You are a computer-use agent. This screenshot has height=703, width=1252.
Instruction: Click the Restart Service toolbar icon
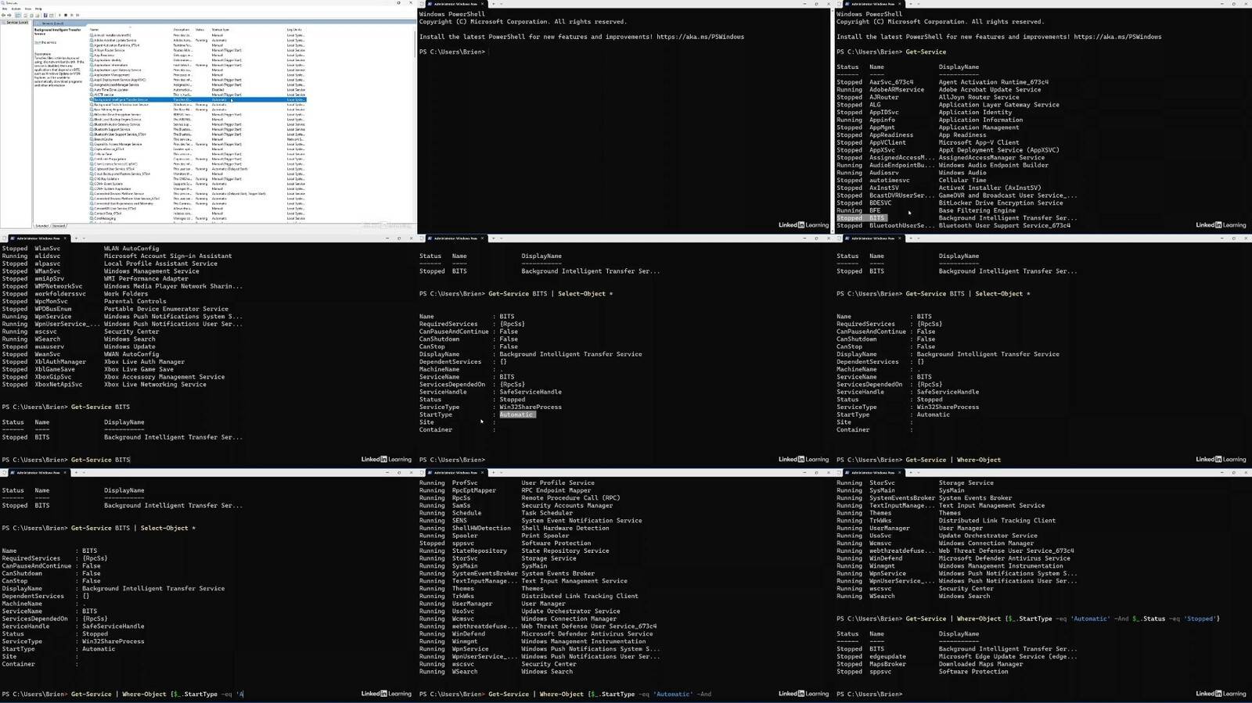coord(77,15)
